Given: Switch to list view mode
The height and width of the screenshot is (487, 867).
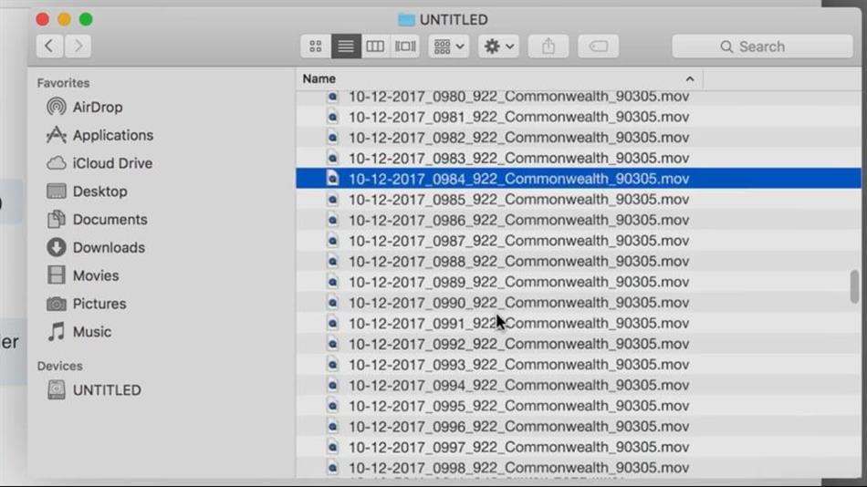Looking at the screenshot, I should coord(345,47).
